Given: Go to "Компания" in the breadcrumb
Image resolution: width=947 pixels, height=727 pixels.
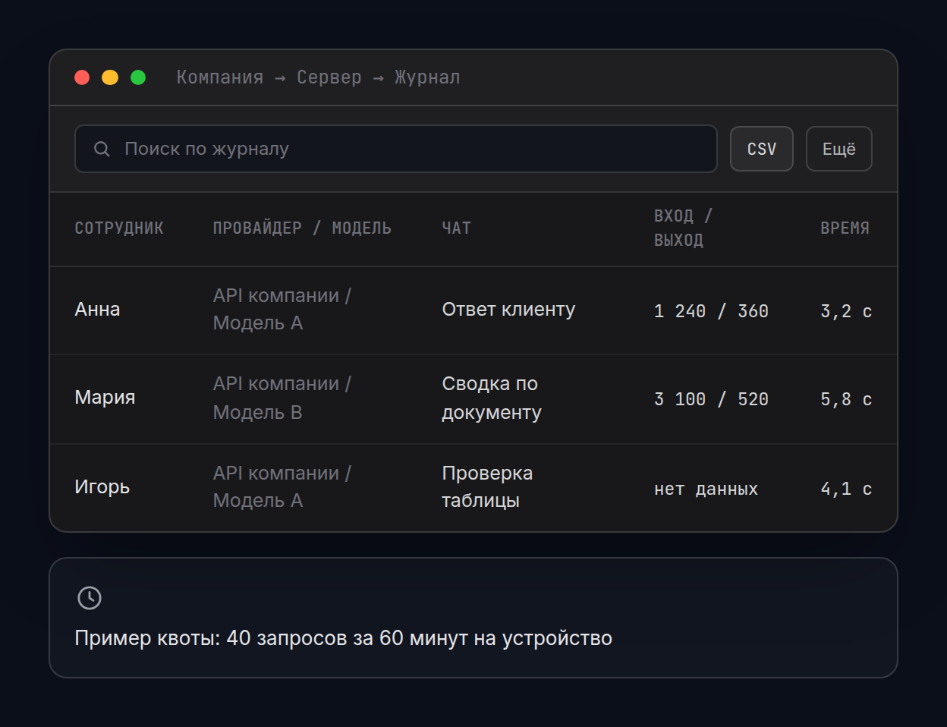Looking at the screenshot, I should coord(220,77).
